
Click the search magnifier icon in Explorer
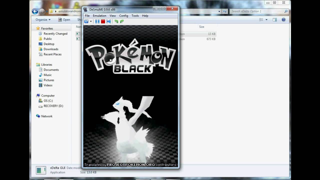[286, 11]
